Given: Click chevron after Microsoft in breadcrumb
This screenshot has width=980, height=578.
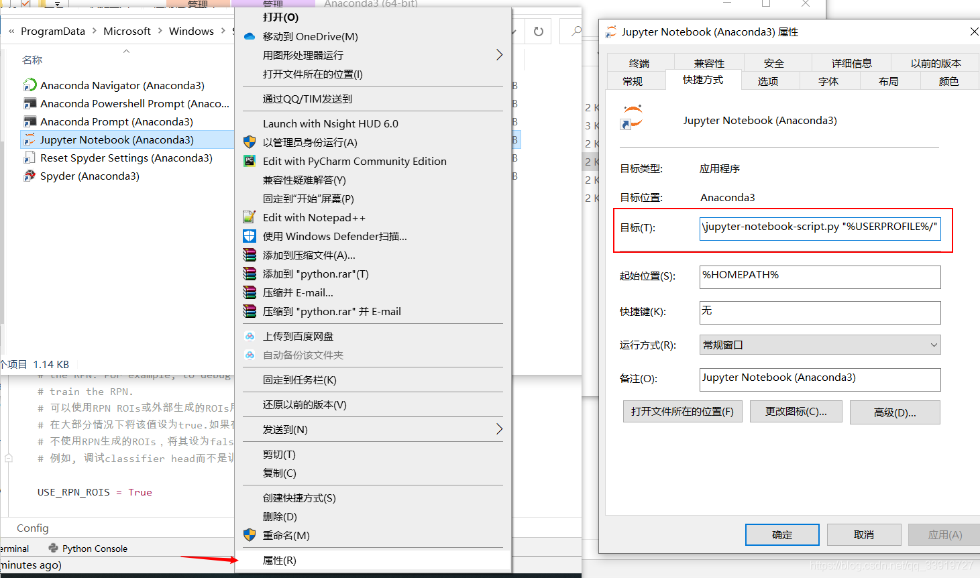Looking at the screenshot, I should [160, 31].
